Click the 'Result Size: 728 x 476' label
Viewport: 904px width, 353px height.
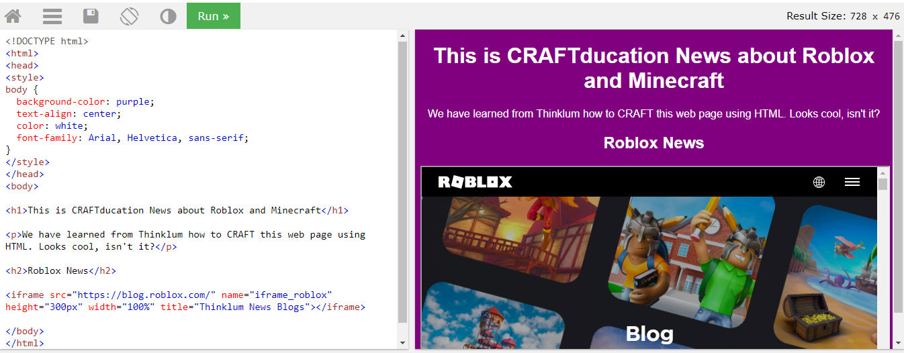843,16
